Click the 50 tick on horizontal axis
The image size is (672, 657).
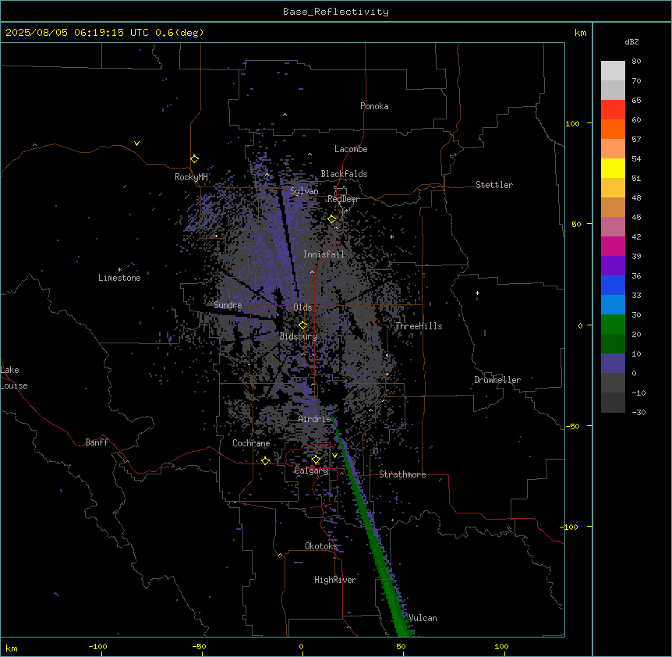coord(401,646)
